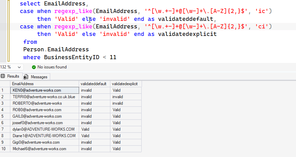This screenshot has height=157, width=296.
Task: Click the Results grid icon
Action: point(3,76)
